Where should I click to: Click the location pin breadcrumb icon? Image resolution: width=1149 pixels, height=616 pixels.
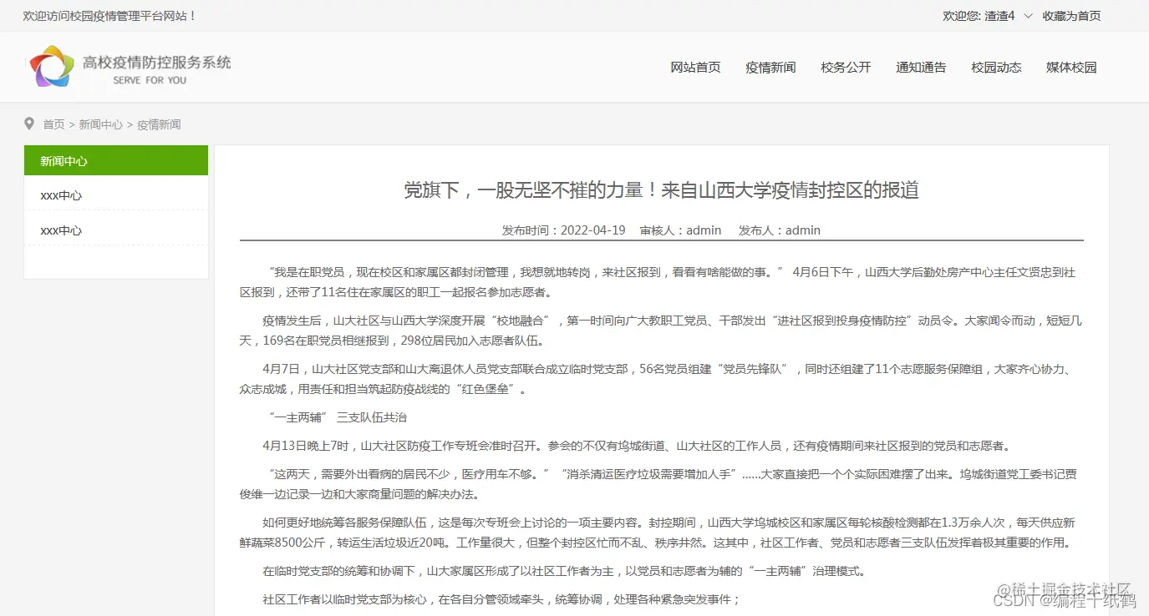[x=29, y=124]
